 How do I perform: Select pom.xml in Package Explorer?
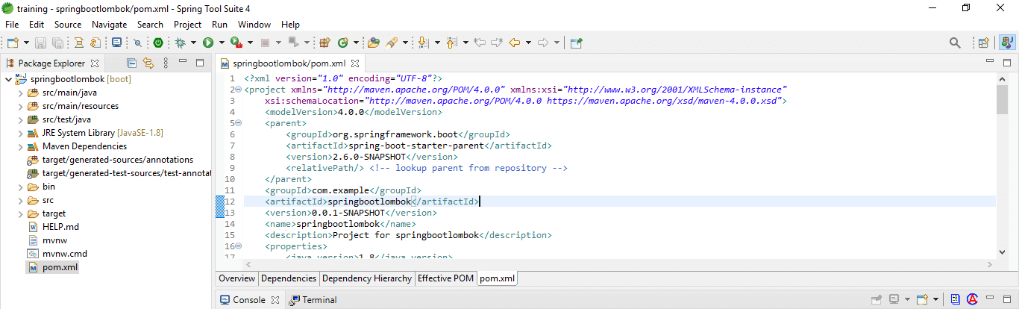coord(60,267)
